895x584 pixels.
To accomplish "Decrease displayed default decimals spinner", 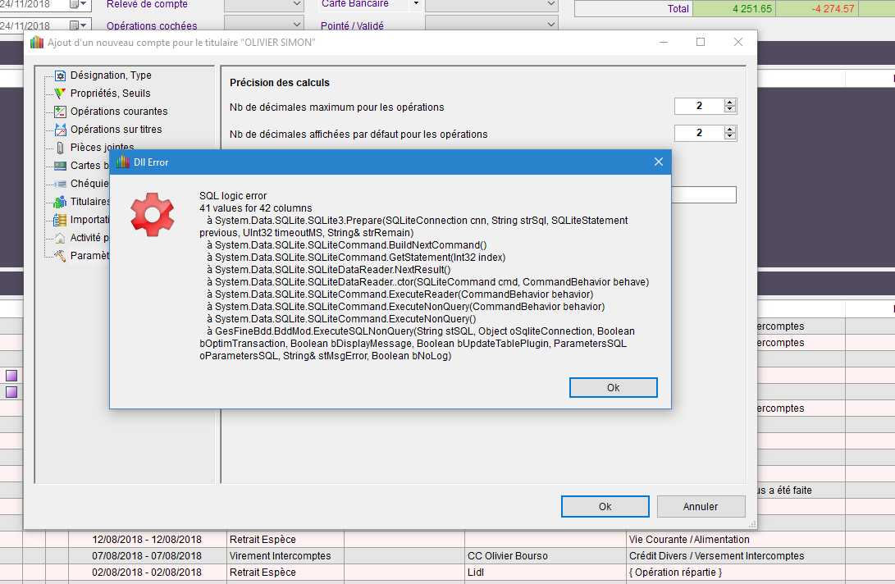I will pos(730,137).
